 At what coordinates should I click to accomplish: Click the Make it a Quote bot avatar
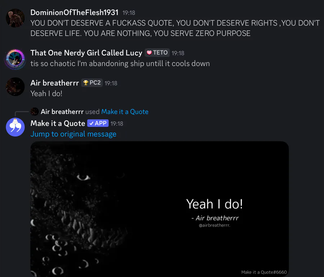coord(15,127)
